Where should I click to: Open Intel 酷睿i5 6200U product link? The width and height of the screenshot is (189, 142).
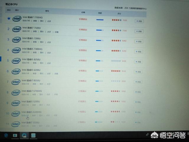31,70
